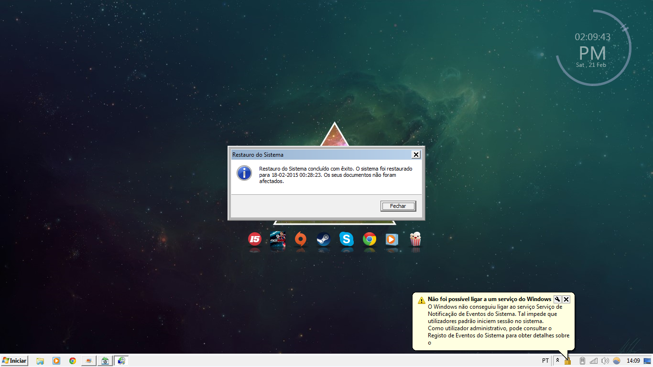Open the volume control in the tray
The width and height of the screenshot is (653, 367).
(x=605, y=361)
